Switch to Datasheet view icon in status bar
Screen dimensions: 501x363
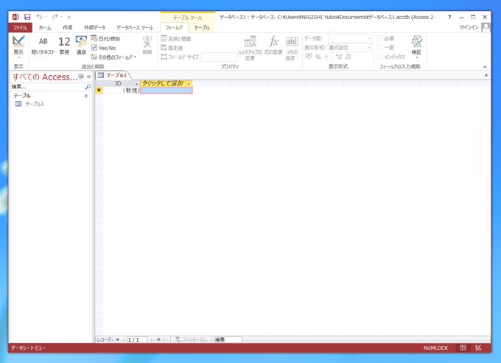click(463, 348)
